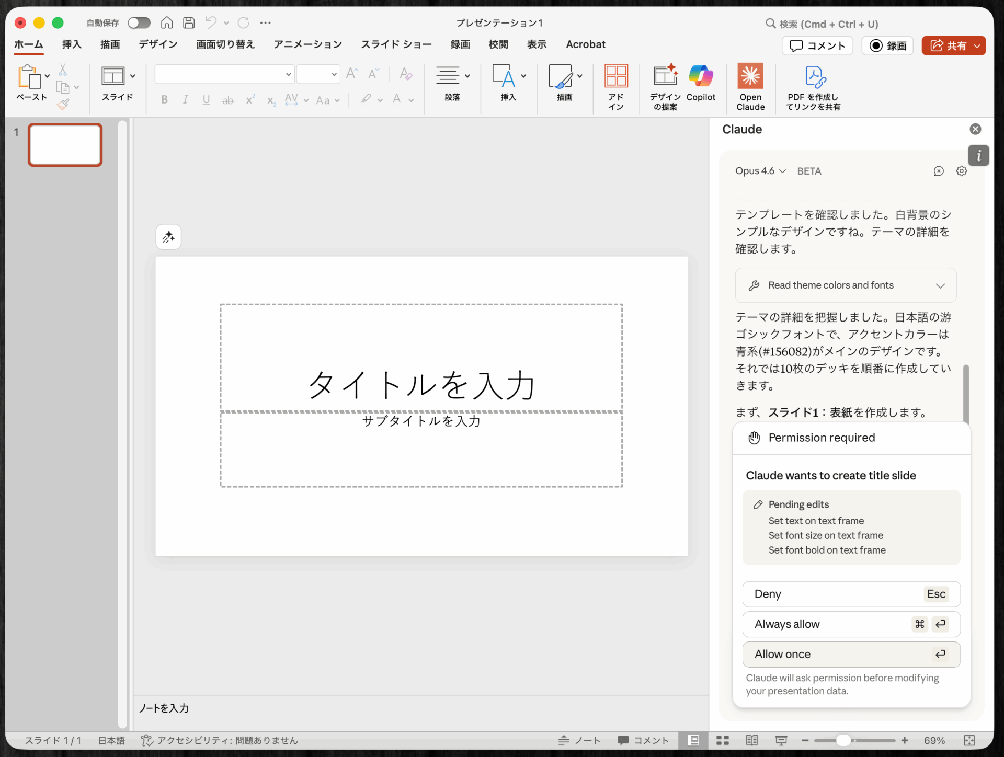The height and width of the screenshot is (757, 1004).
Task: Open Claude settings with the gear icon
Action: [962, 171]
